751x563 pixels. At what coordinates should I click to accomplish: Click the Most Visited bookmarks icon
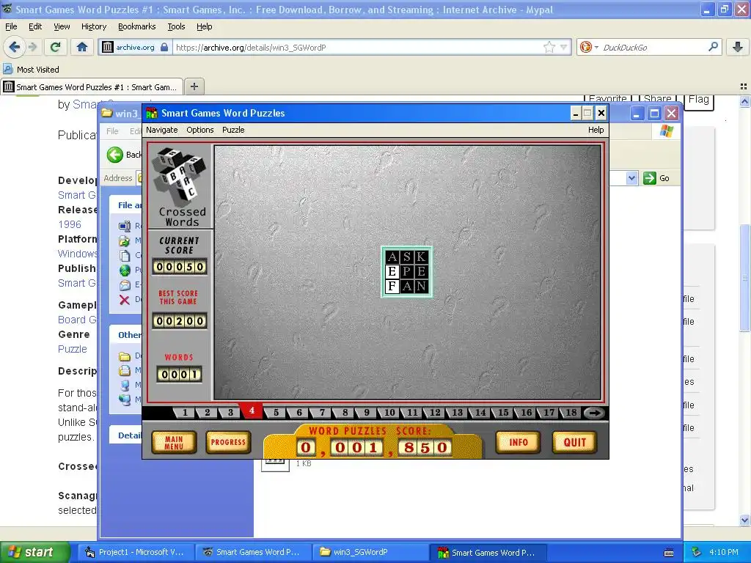(x=7, y=69)
